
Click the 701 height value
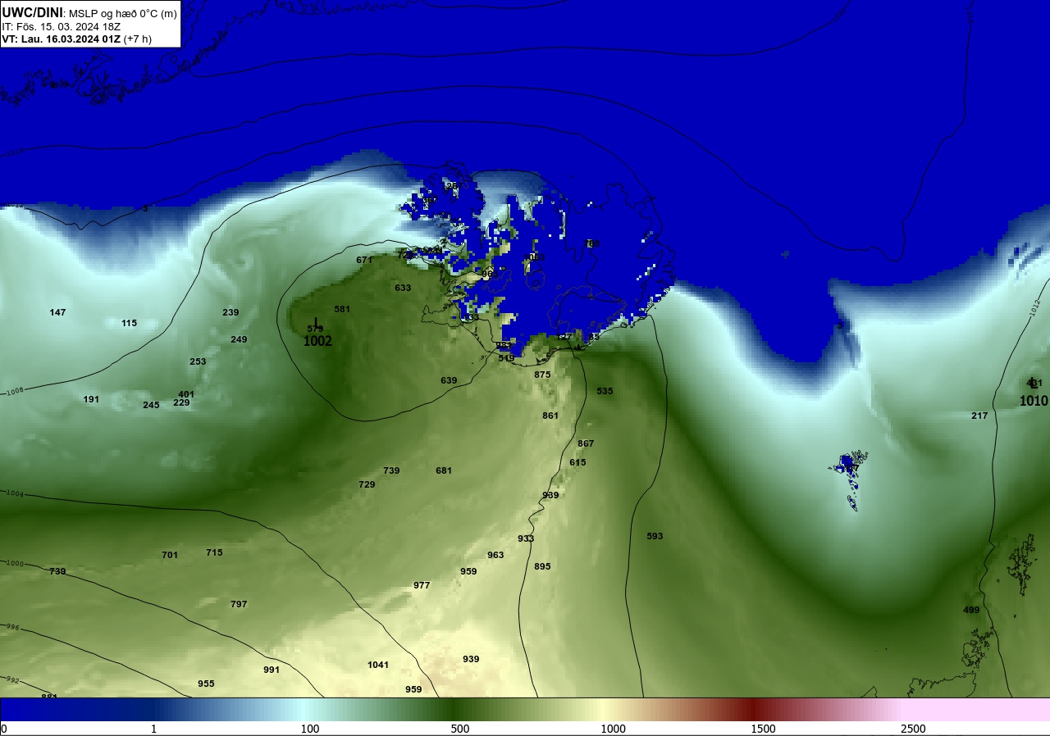click(170, 555)
